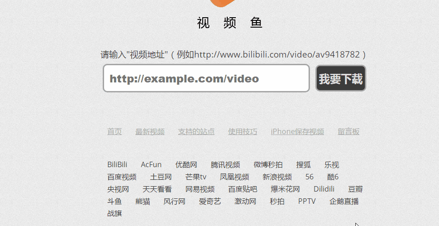
Task: Click the 视频鱼 site title
Action: (x=229, y=23)
